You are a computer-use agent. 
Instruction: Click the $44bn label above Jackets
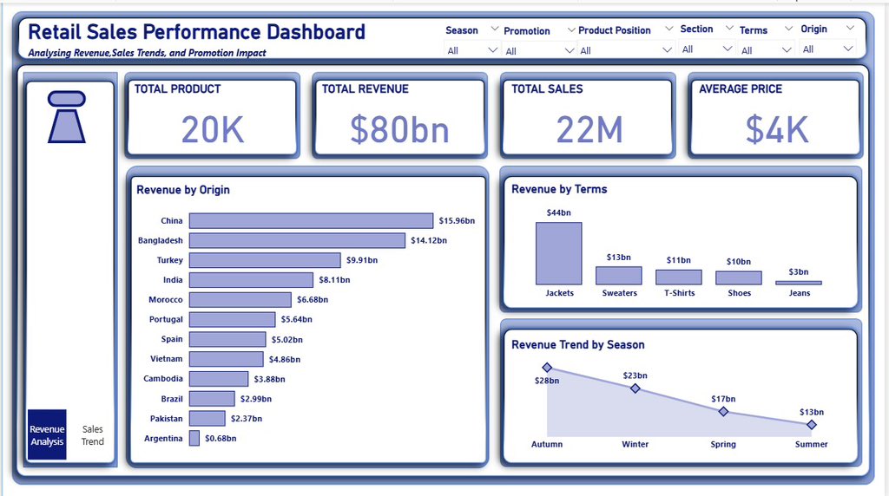click(558, 213)
